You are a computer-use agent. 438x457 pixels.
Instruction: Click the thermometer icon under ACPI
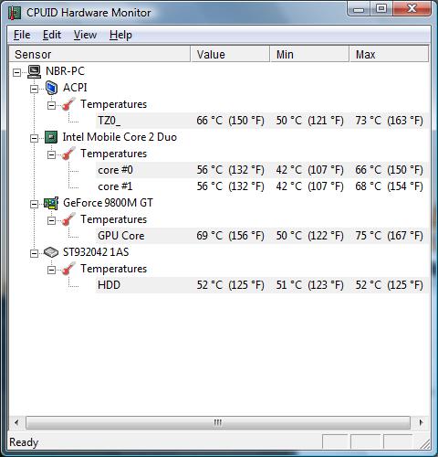click(68, 104)
